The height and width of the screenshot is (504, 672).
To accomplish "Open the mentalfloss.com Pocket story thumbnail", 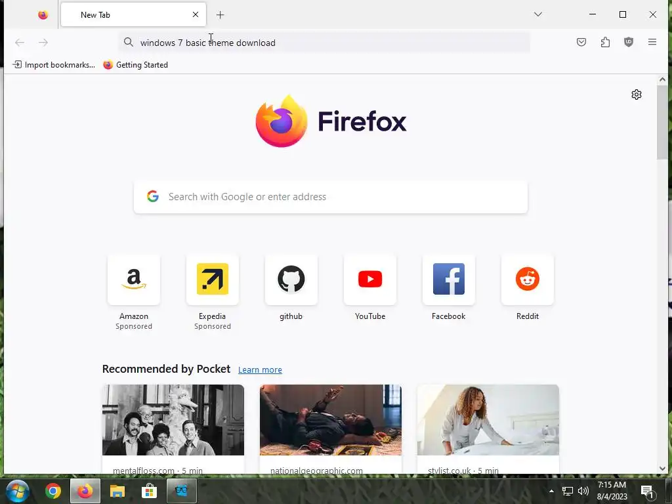I will tap(173, 420).
